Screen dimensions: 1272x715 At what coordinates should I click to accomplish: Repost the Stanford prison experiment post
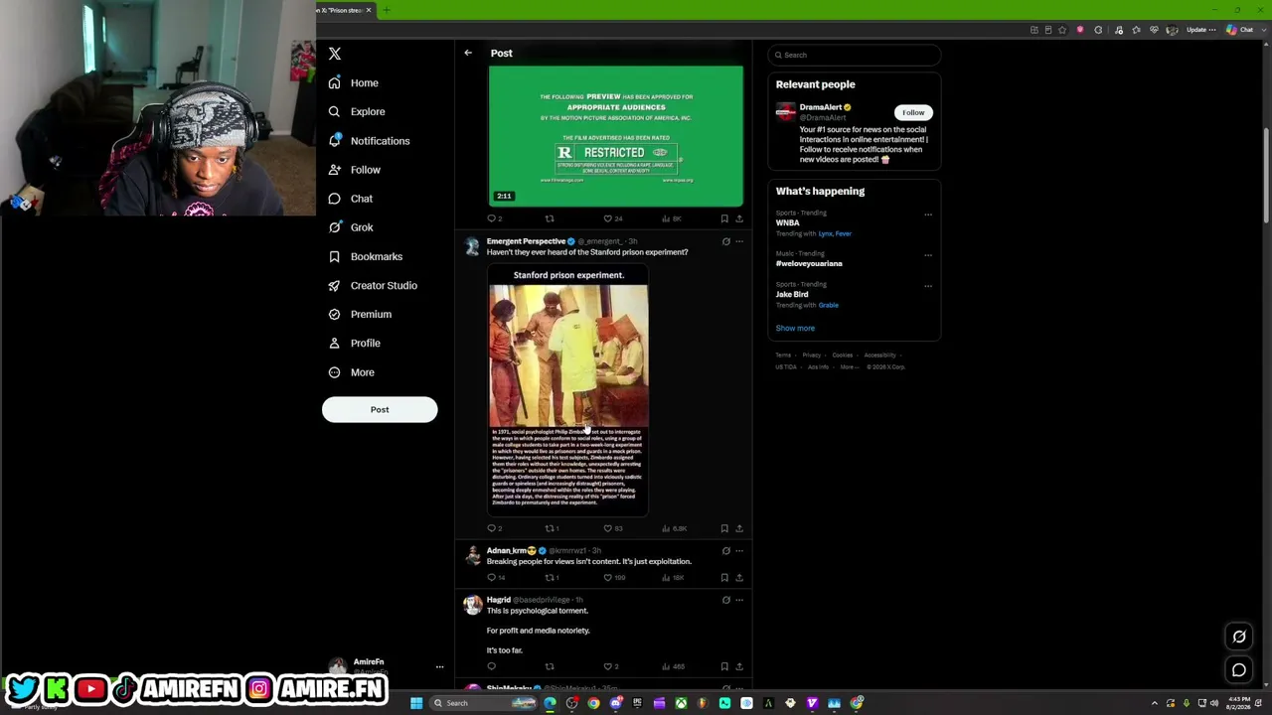(x=550, y=528)
